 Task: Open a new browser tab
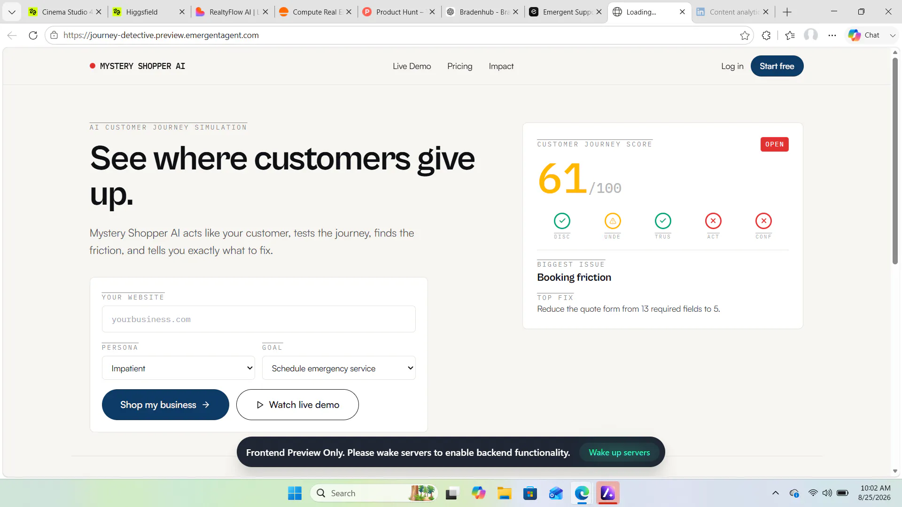point(787,12)
